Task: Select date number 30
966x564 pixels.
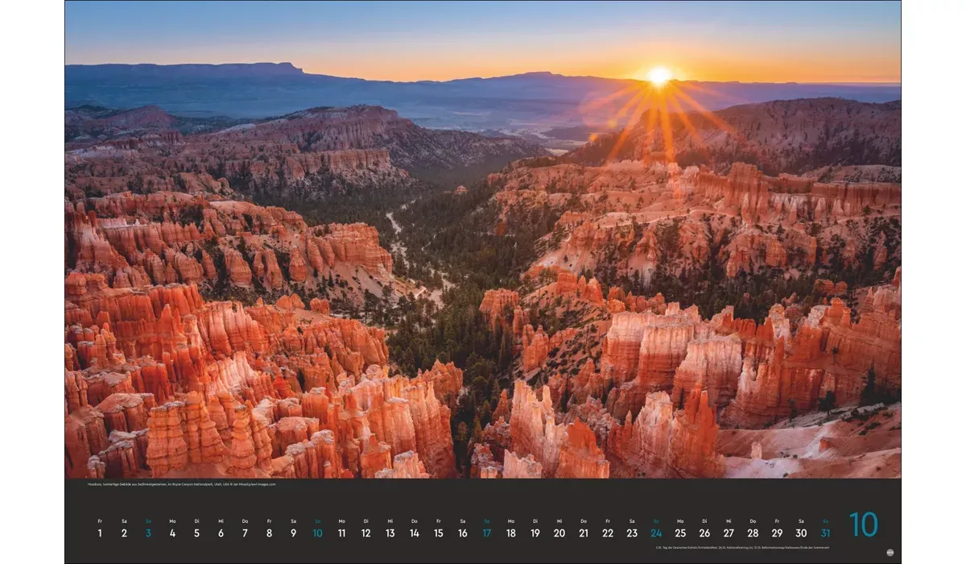Action: [x=801, y=533]
